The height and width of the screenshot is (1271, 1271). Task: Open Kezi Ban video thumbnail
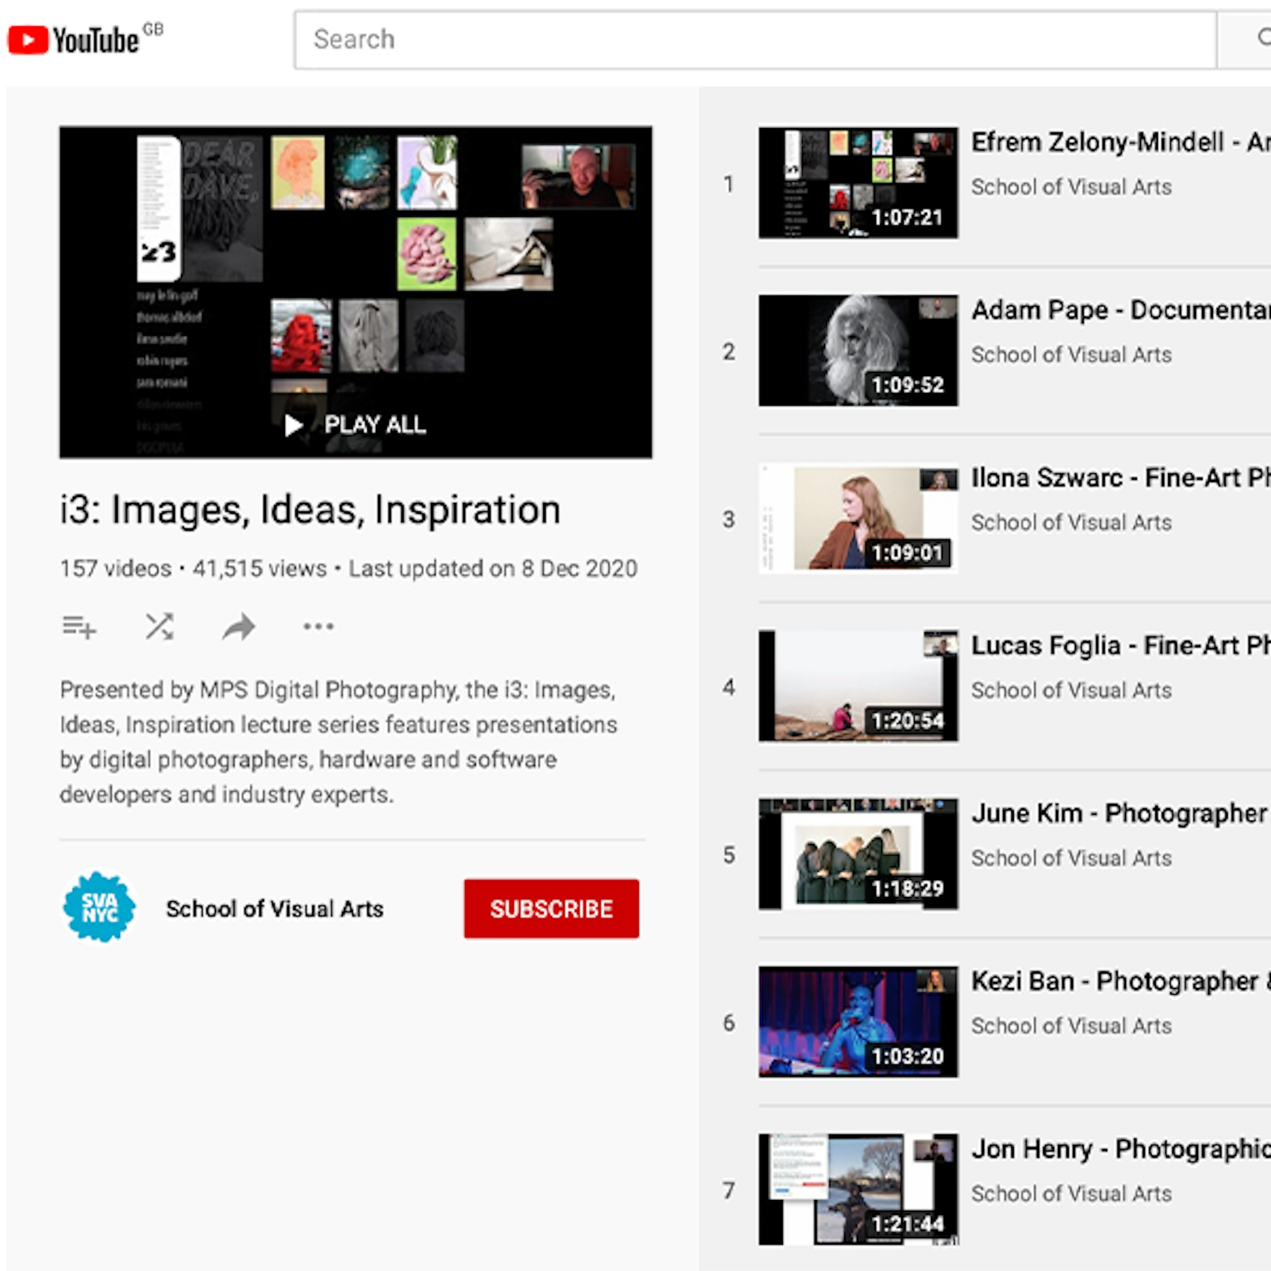pyautogui.click(x=858, y=1022)
